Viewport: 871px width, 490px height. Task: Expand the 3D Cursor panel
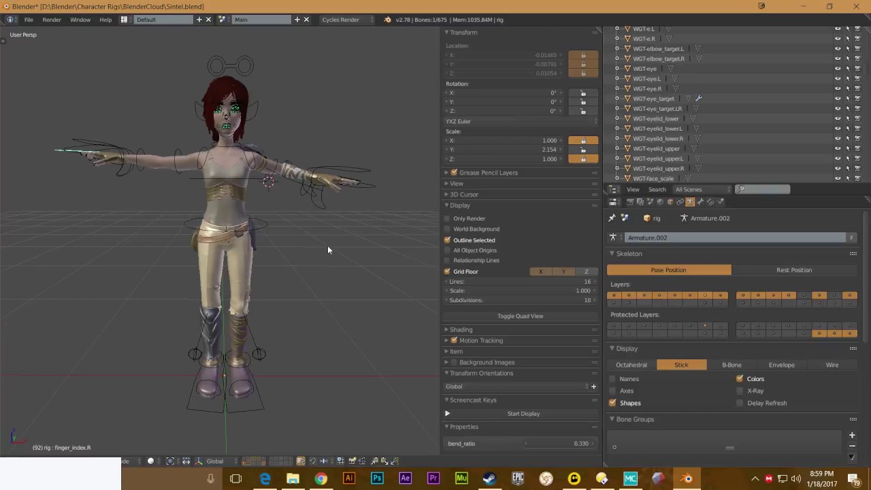[446, 195]
